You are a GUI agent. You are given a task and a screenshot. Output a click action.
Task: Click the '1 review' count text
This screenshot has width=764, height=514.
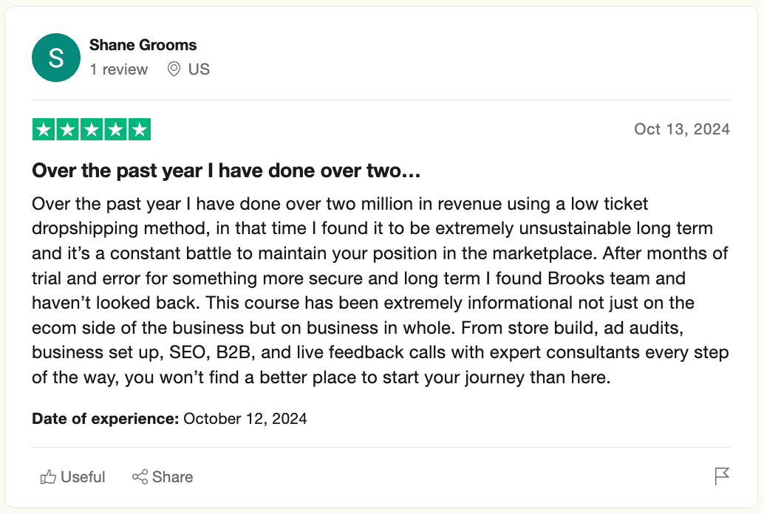tap(118, 69)
